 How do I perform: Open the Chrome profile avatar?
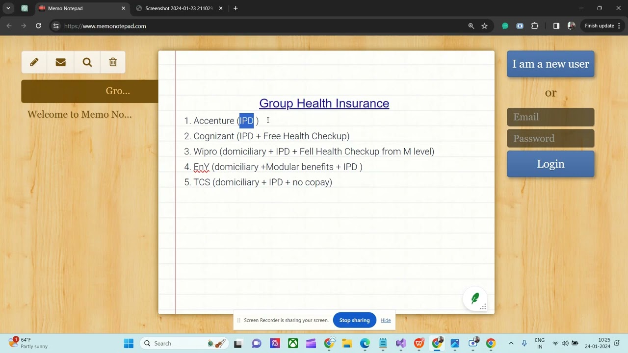(x=571, y=26)
